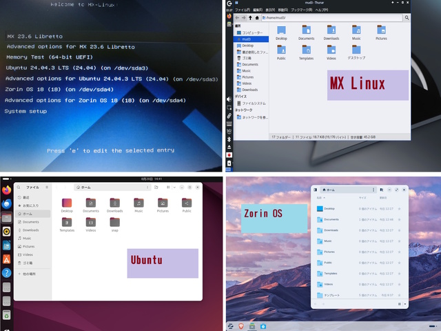The width and height of the screenshot is (441, 331).
Task: Star the Videos row in Zorin Files
Action: coord(399,285)
